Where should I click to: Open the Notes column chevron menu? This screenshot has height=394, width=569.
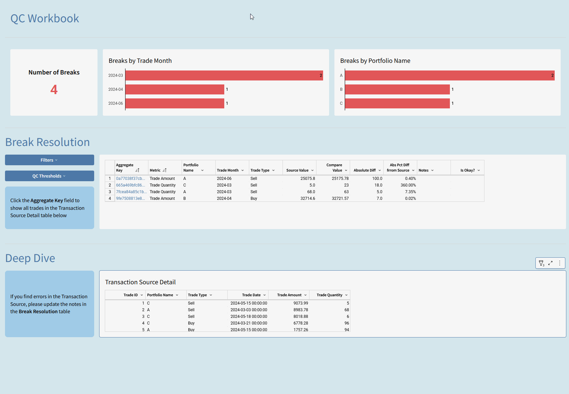point(432,171)
